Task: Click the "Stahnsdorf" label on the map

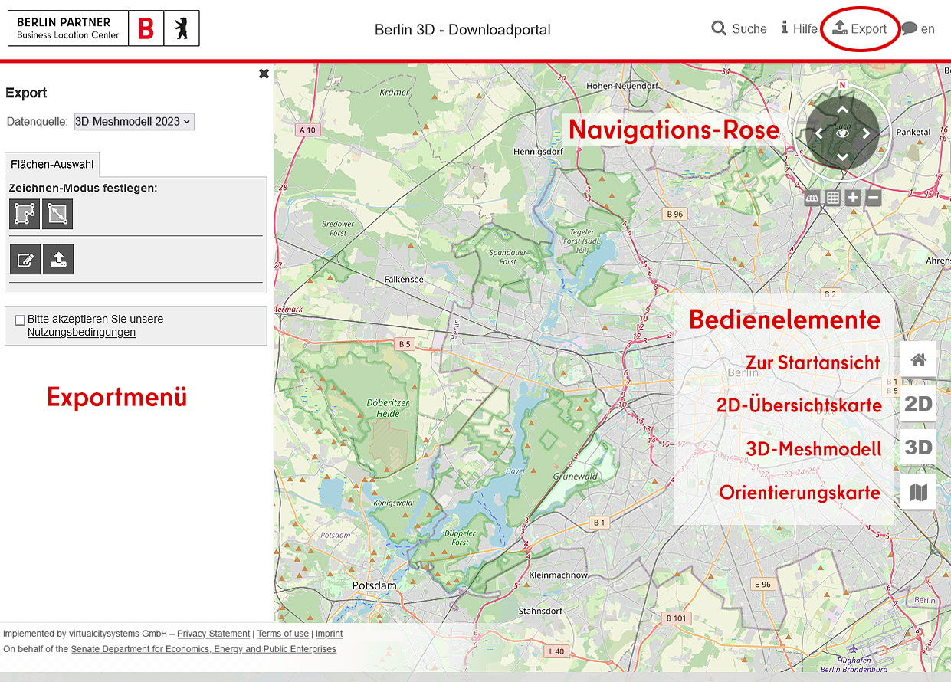Action: (x=540, y=612)
